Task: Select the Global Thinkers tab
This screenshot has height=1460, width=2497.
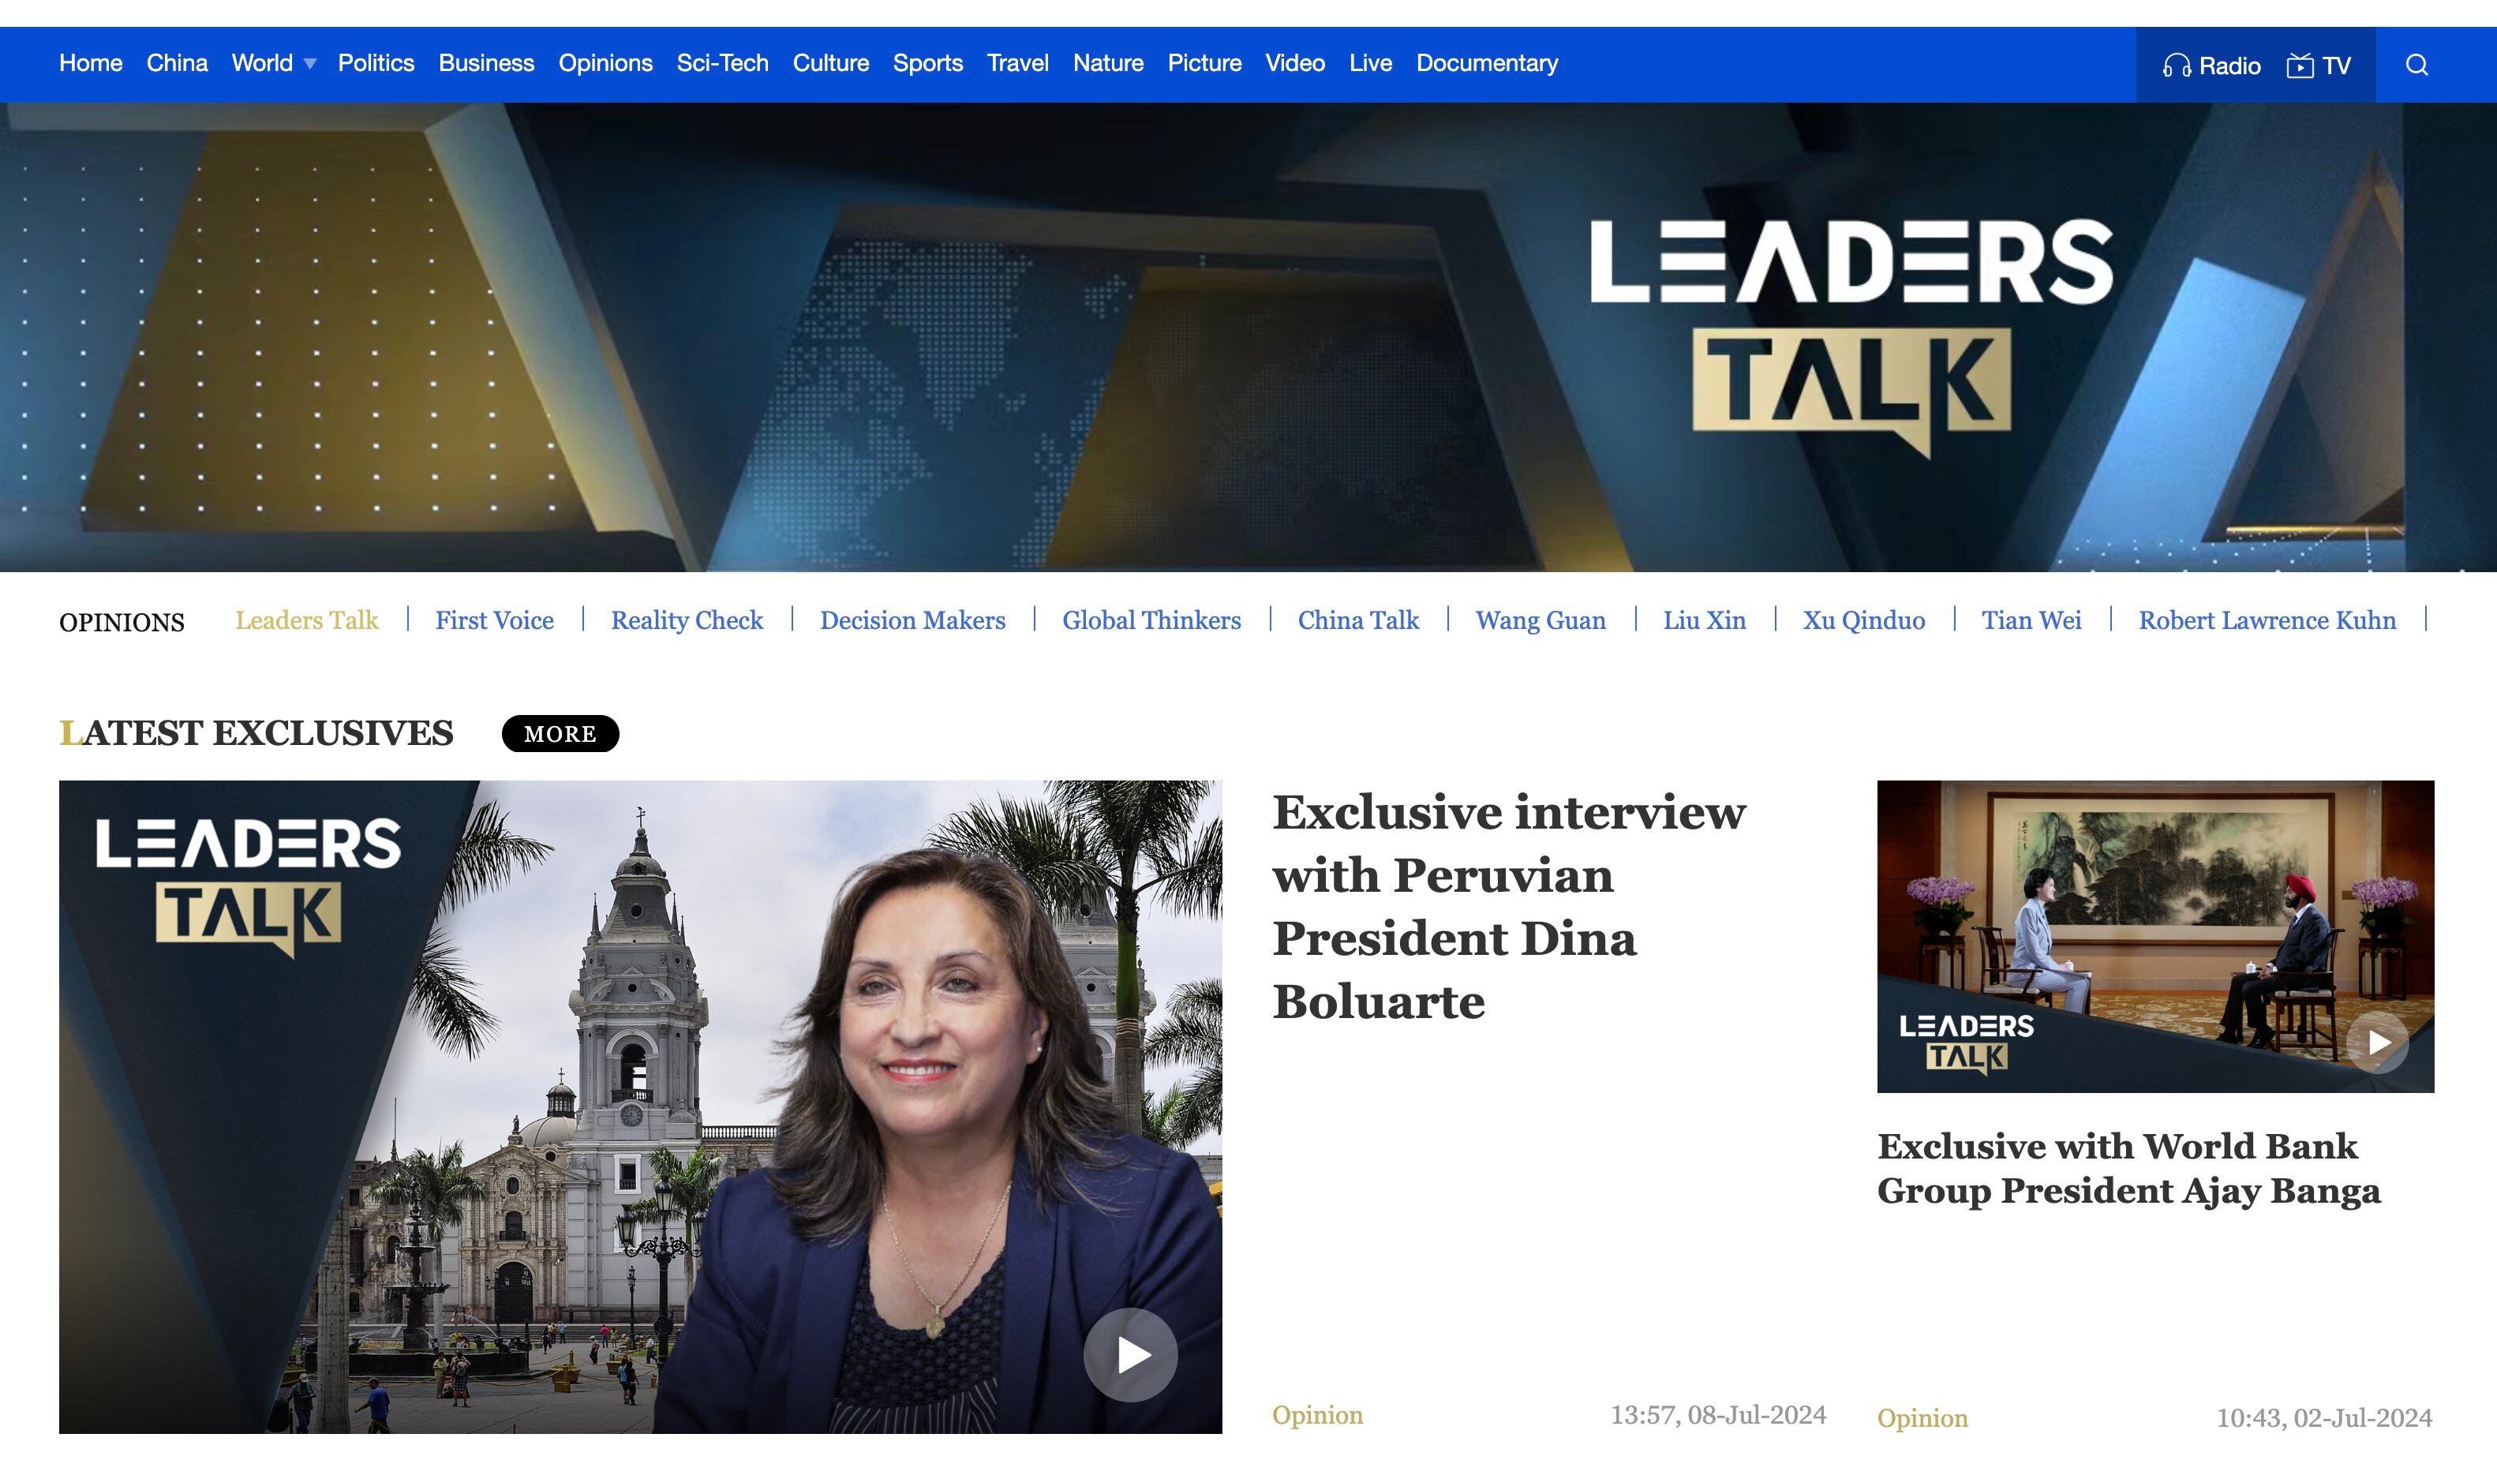Action: pyautogui.click(x=1151, y=620)
